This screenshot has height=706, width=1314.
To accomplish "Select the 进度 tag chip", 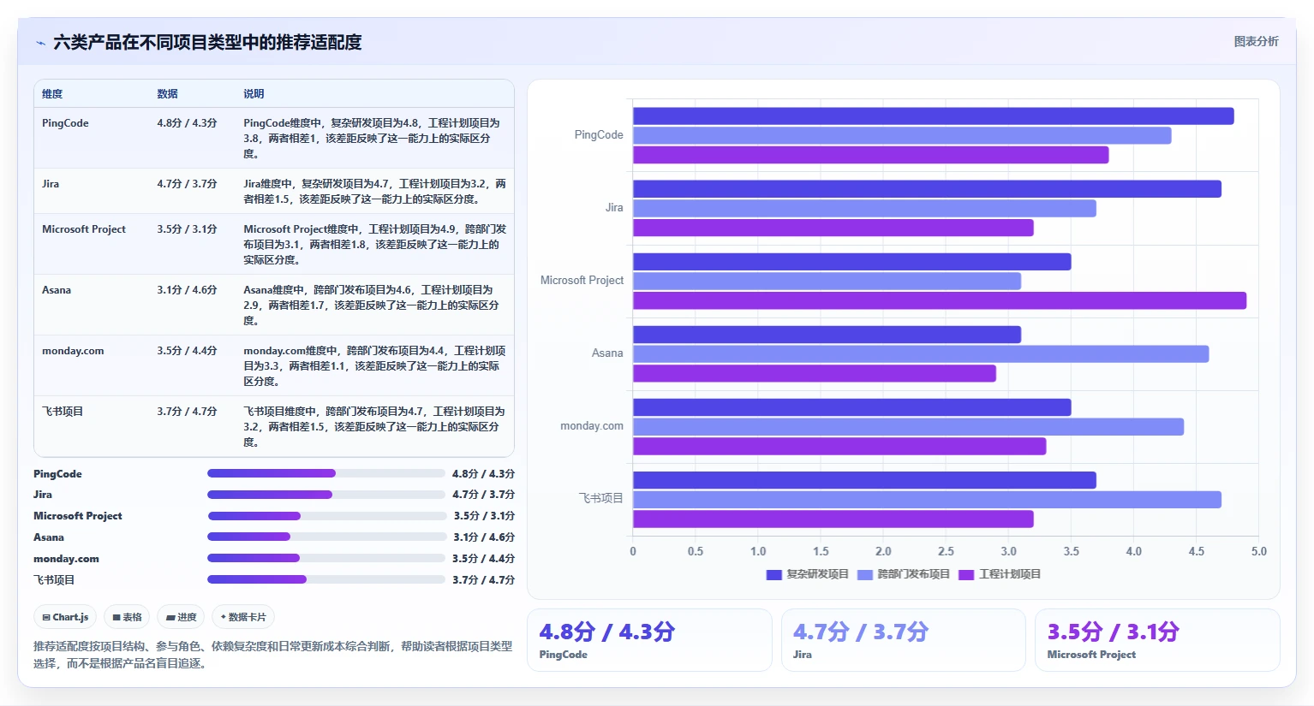I will click(181, 617).
